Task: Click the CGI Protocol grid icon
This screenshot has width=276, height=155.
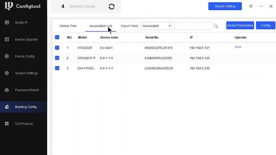Action: 7,124
